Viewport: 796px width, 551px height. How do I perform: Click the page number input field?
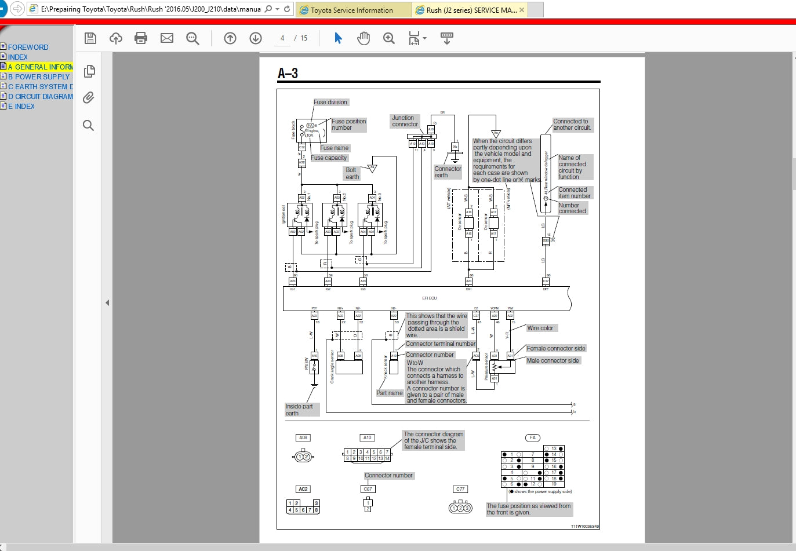(282, 38)
